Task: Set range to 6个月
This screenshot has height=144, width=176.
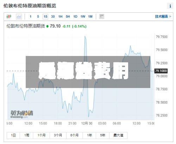Action: [75, 136]
